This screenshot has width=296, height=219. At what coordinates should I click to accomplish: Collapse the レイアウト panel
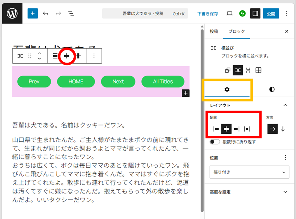point(285,105)
